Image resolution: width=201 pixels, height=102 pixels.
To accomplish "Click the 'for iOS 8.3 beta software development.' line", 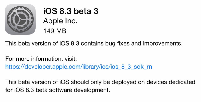I will coord(58,90).
